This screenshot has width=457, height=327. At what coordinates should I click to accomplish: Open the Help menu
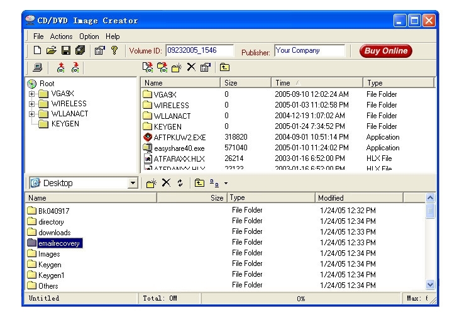coord(113,36)
